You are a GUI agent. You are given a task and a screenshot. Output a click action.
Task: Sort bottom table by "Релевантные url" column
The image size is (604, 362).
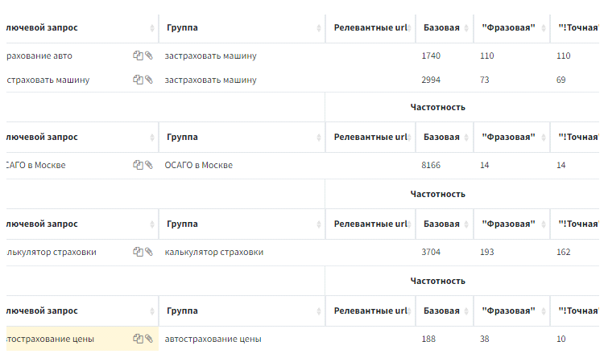pyautogui.click(x=410, y=311)
